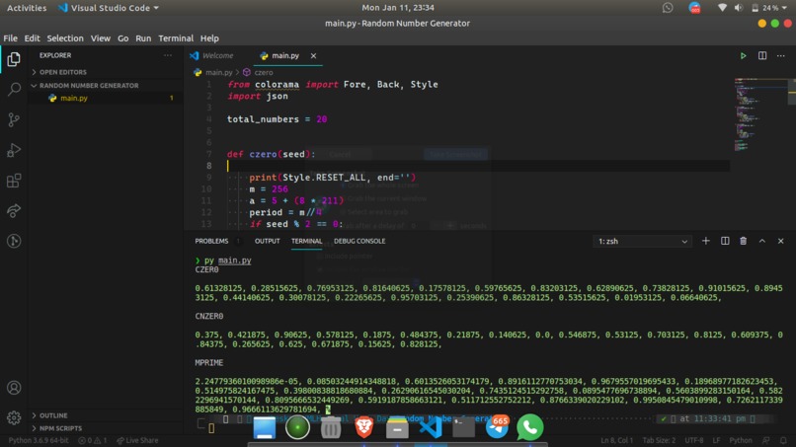Maximize the panel with up chevron
This screenshot has height=447, width=796.
[x=762, y=241]
